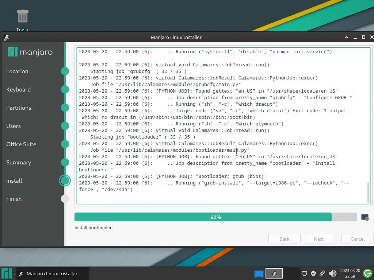
Task: Click the log line Job file bootloader/main.py
Action: pyautogui.click(x=170, y=150)
